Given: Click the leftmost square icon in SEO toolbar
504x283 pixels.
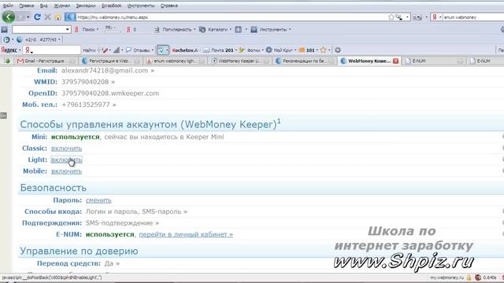Looking at the screenshot, I should pyautogui.click(x=4, y=30).
